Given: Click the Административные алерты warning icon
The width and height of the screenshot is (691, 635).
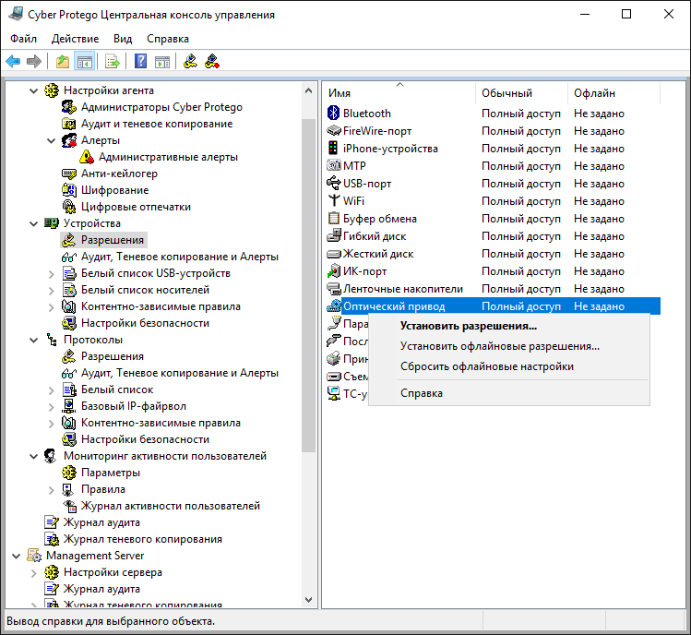Looking at the screenshot, I should tap(87, 157).
